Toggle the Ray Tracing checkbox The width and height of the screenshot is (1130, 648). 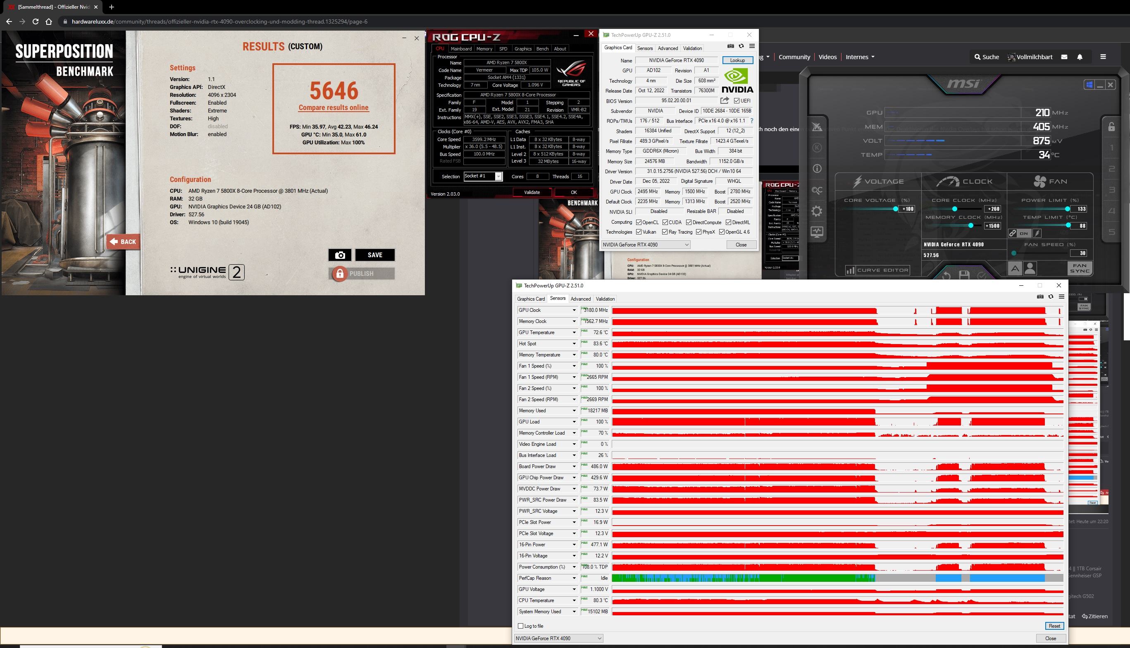(665, 232)
